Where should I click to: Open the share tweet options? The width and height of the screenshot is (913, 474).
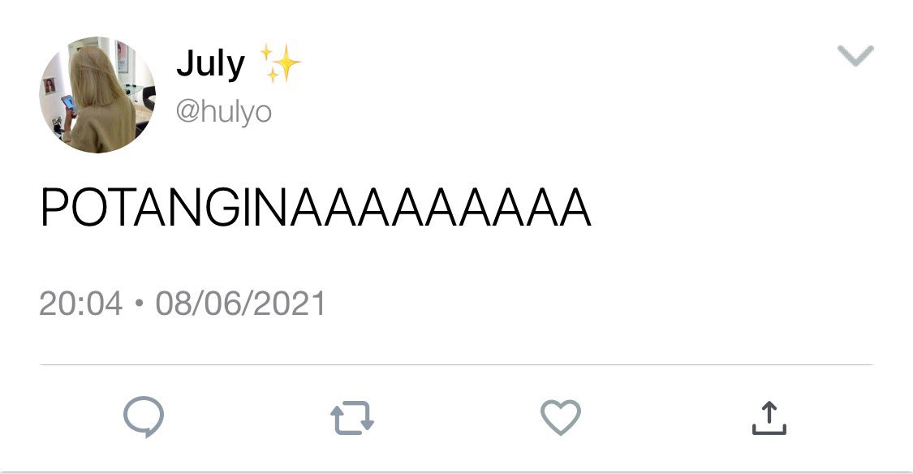pos(769,417)
